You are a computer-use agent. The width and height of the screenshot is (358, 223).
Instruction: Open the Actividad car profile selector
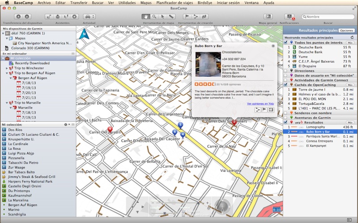[x=89, y=17]
